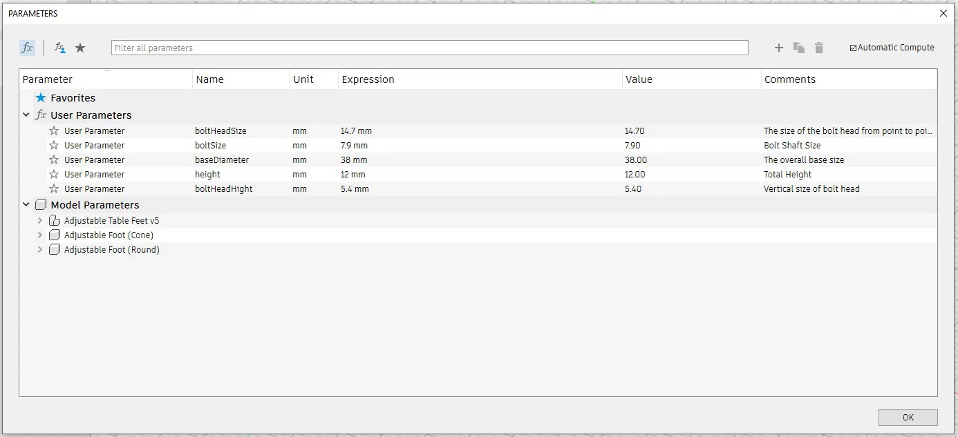Click the Expression column header
Screen dimensions: 958x437
pos(480,79)
